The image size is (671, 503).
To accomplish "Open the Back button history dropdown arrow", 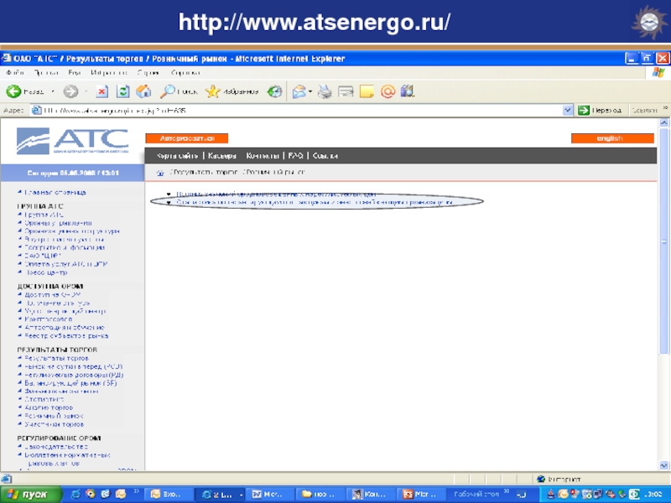I will click(53, 91).
